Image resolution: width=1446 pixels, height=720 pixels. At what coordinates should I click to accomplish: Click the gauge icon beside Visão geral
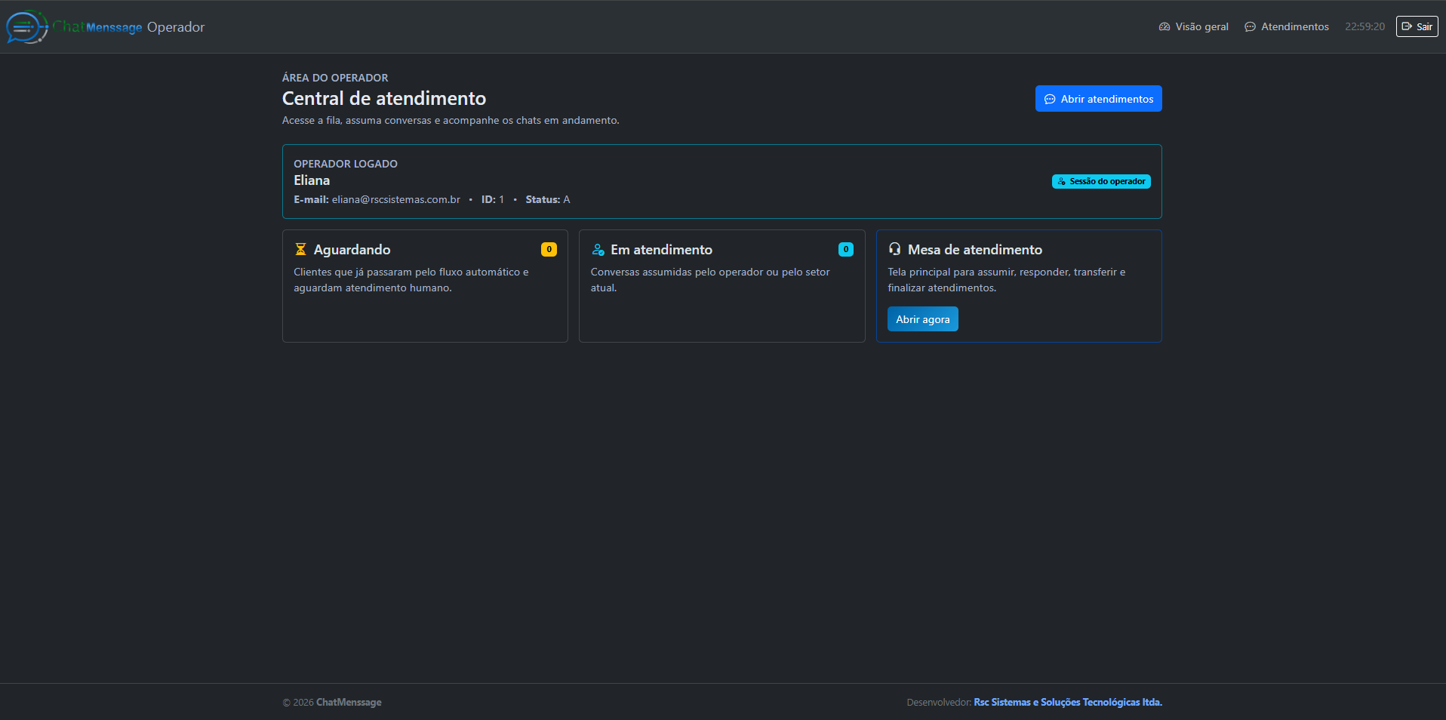[1164, 26]
